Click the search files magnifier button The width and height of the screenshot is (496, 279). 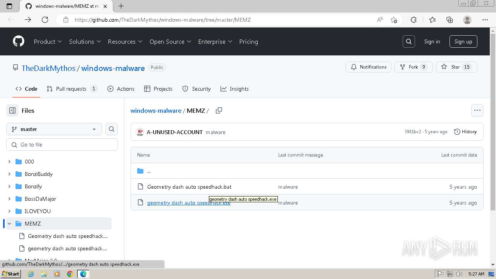pyautogui.click(x=112, y=129)
